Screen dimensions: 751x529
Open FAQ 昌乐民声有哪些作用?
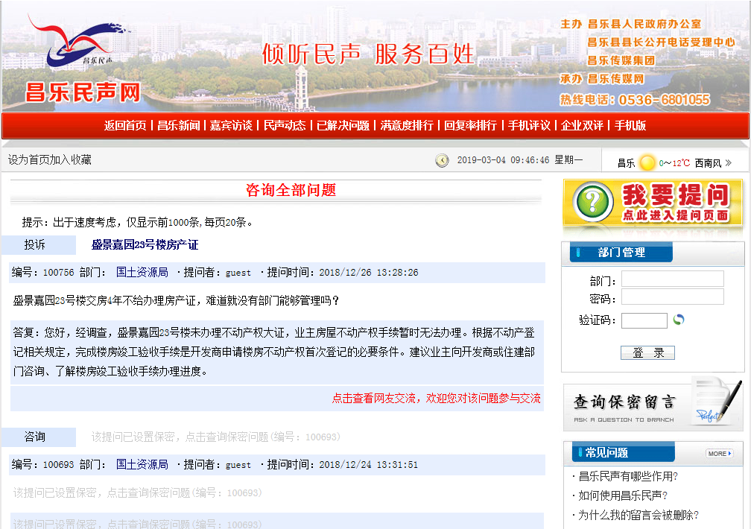[628, 476]
